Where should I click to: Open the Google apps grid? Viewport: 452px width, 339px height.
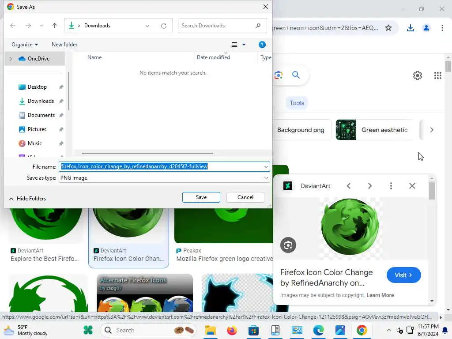pos(437,75)
